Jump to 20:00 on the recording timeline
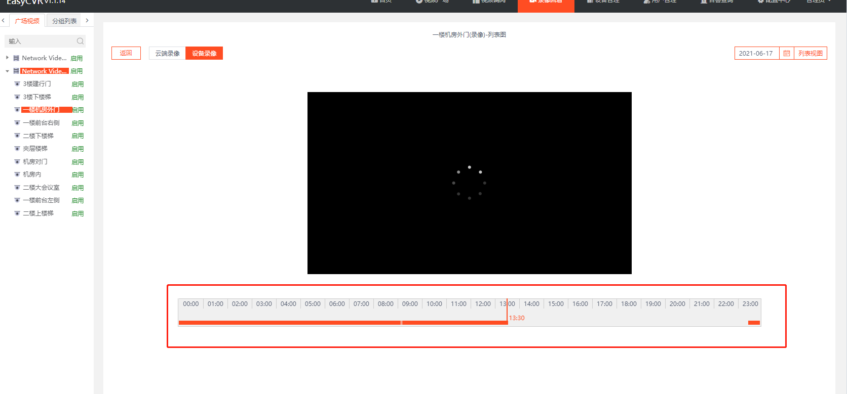Viewport: 847px width, 394px height. click(677, 304)
